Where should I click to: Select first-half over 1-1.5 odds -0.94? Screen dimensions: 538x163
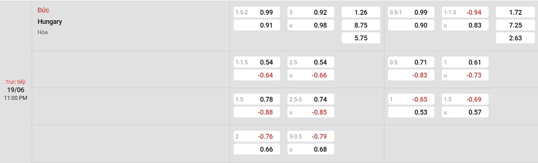click(465, 13)
